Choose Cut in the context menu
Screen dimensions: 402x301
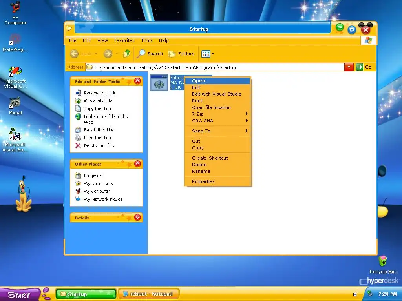pos(217,141)
